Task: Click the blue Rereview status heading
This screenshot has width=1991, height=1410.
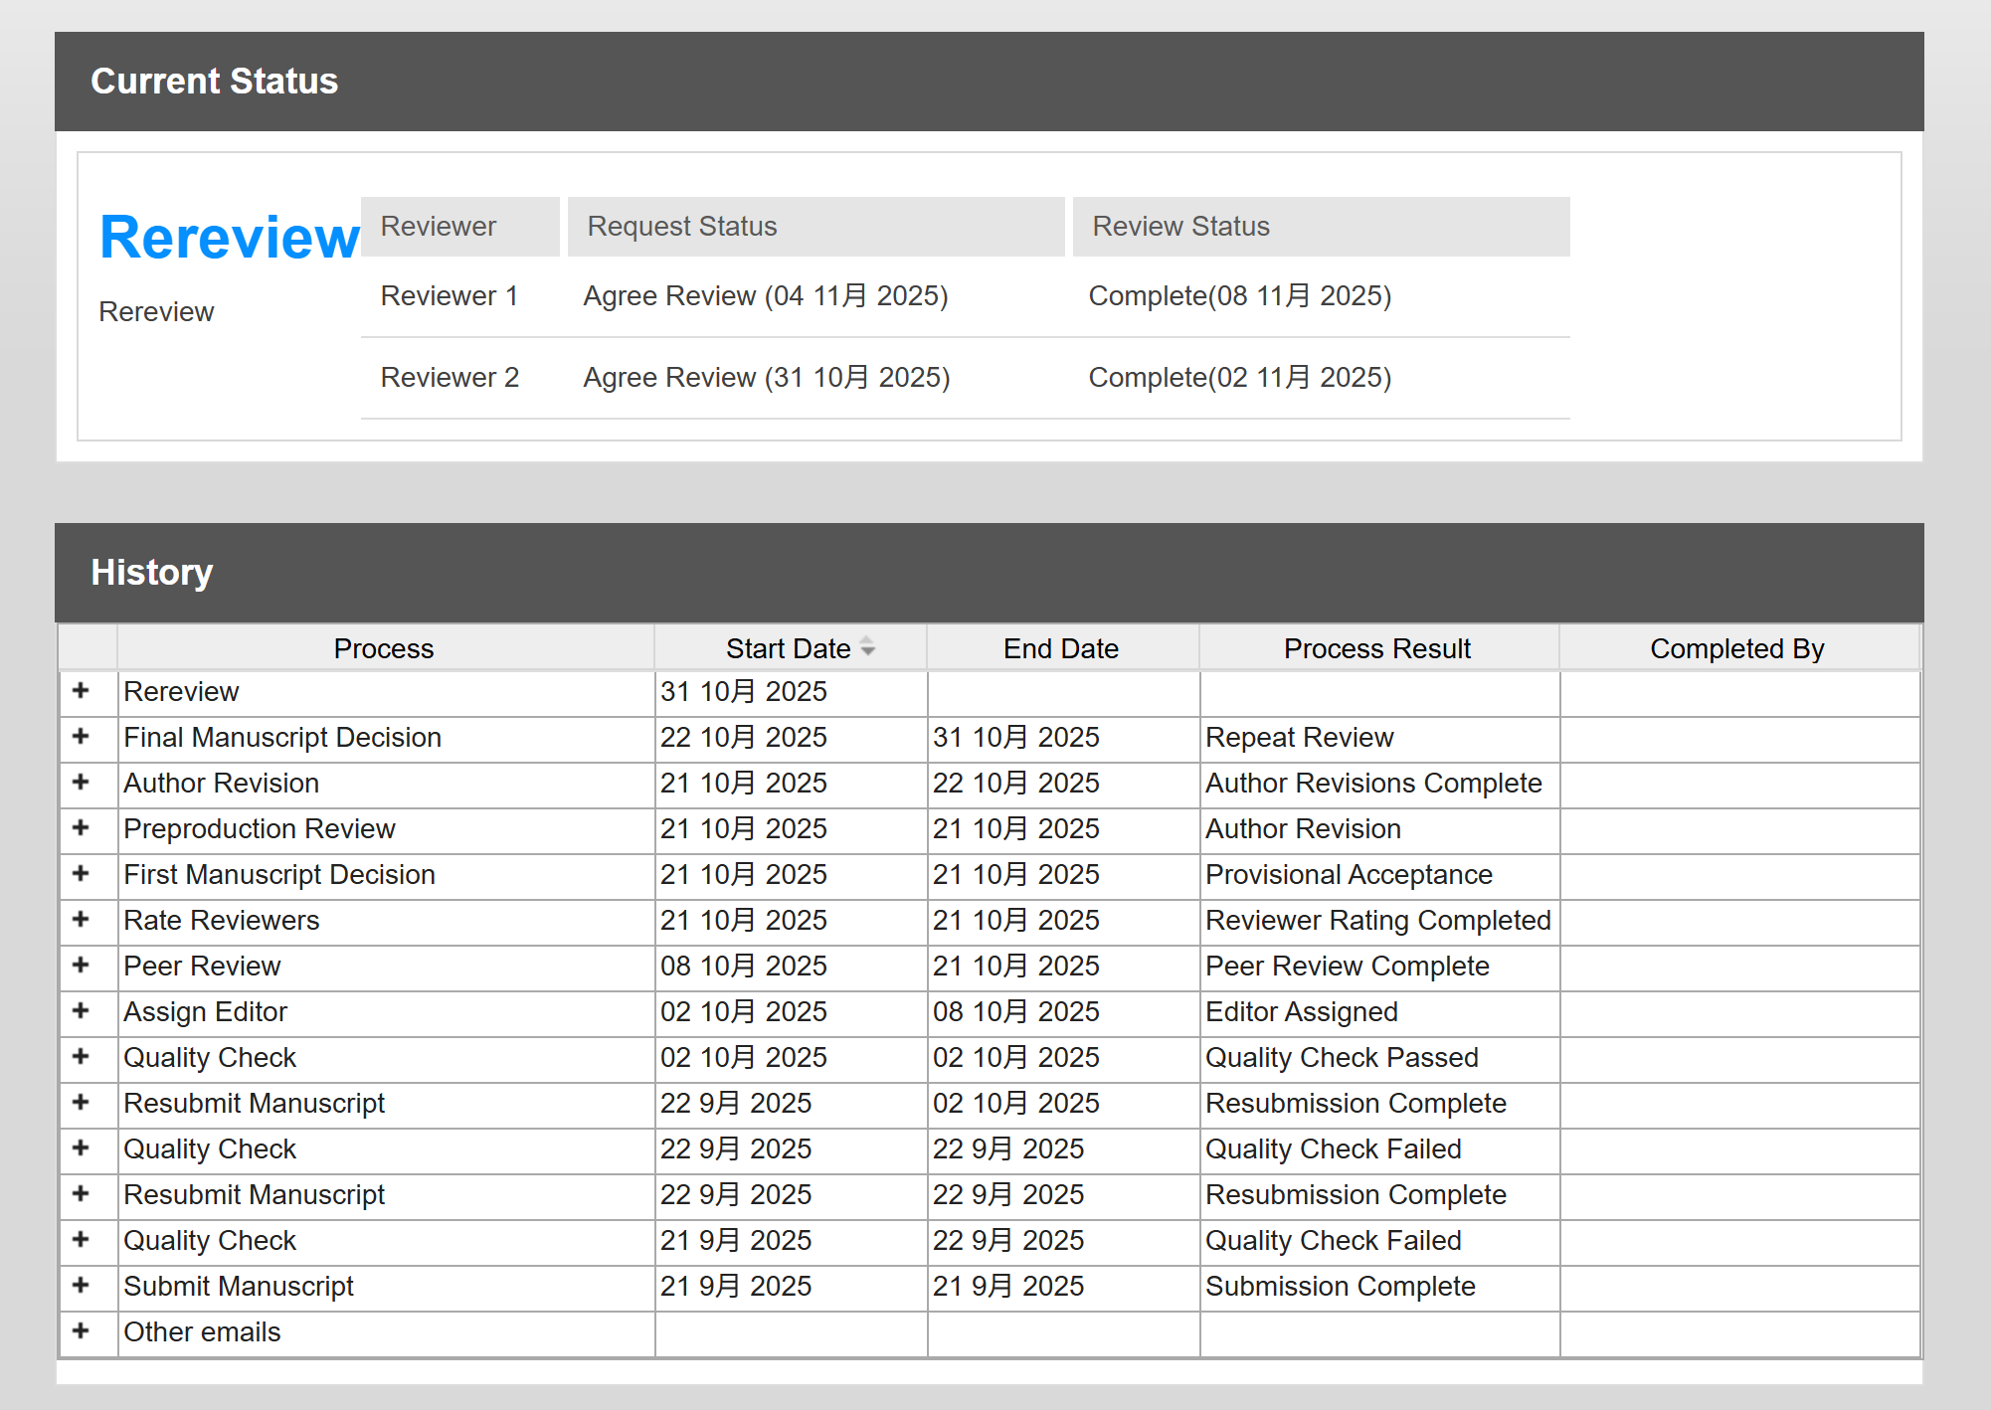Action: 229,238
